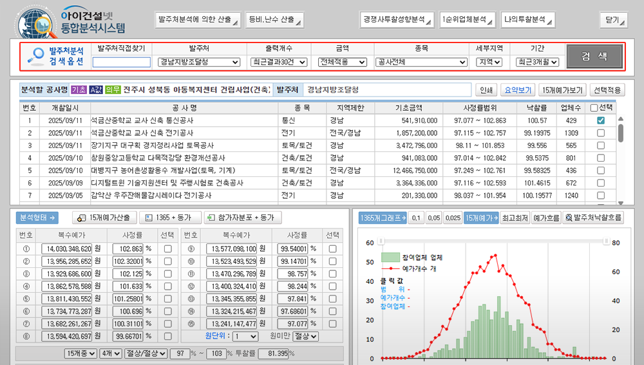Click the 분석형태 button
The height and width of the screenshot is (365, 644).
pos(37,218)
